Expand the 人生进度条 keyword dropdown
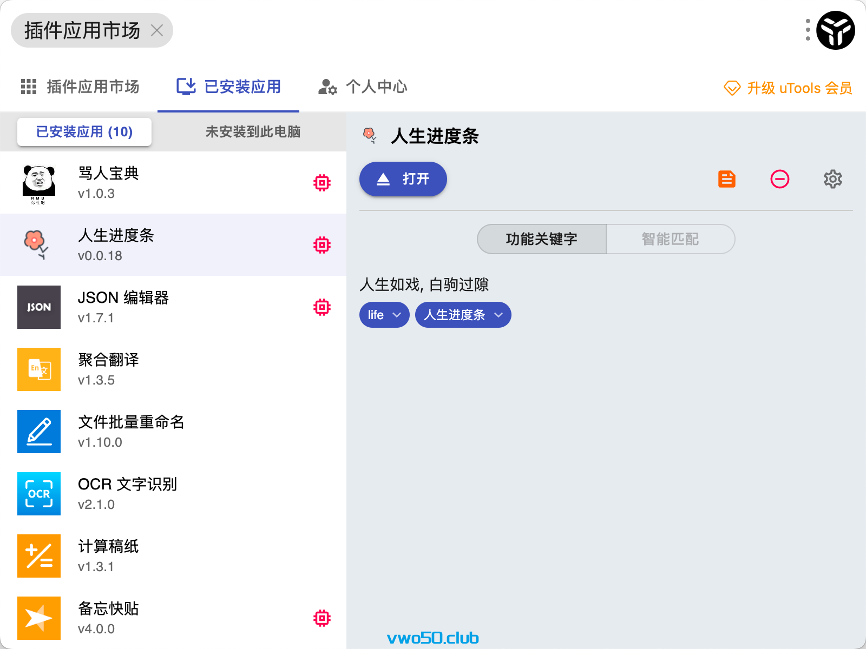 click(498, 315)
